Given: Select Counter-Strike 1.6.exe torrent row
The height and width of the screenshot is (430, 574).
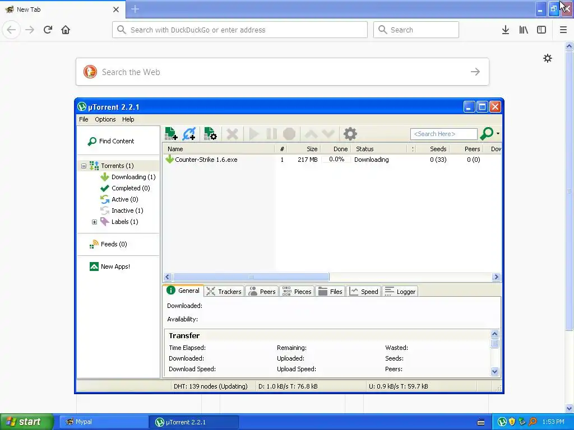Looking at the screenshot, I should (332, 160).
